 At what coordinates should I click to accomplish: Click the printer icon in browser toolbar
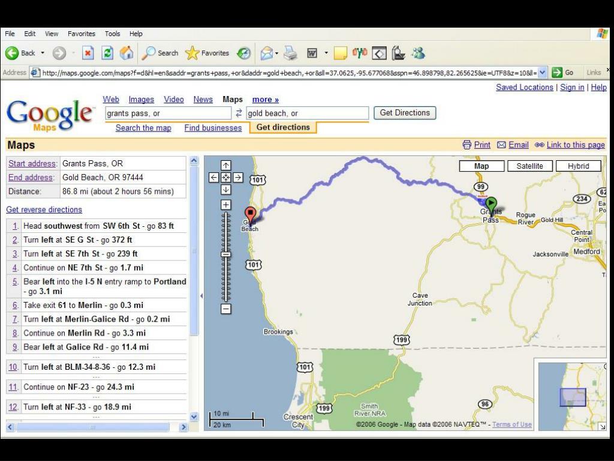coord(290,53)
